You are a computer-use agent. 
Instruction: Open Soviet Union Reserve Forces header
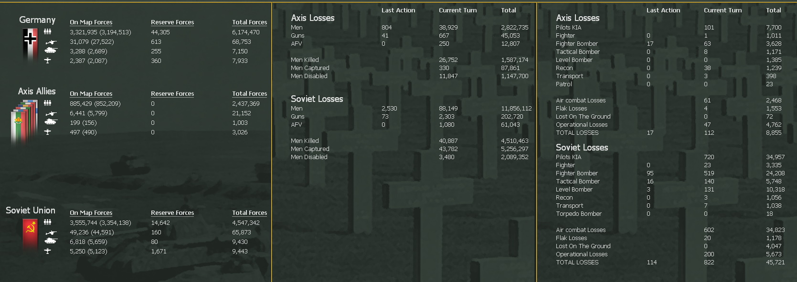[172, 213]
